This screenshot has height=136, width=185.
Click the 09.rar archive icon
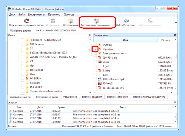(100, 62)
